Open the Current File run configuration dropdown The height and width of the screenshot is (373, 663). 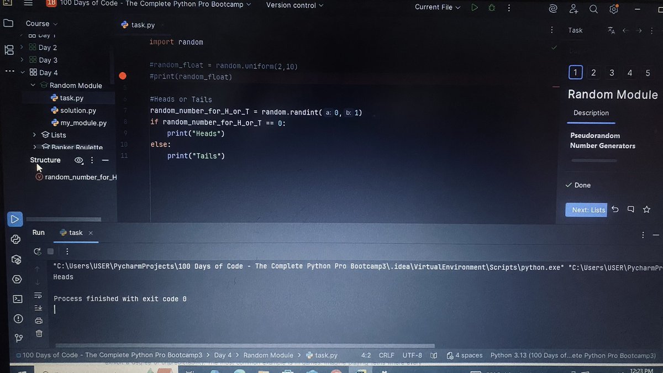[437, 7]
